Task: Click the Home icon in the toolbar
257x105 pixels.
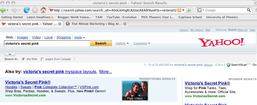Action: [x=43, y=10]
